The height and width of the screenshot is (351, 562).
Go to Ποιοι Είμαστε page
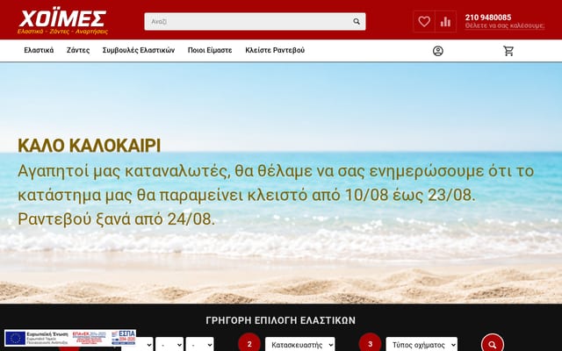point(210,50)
